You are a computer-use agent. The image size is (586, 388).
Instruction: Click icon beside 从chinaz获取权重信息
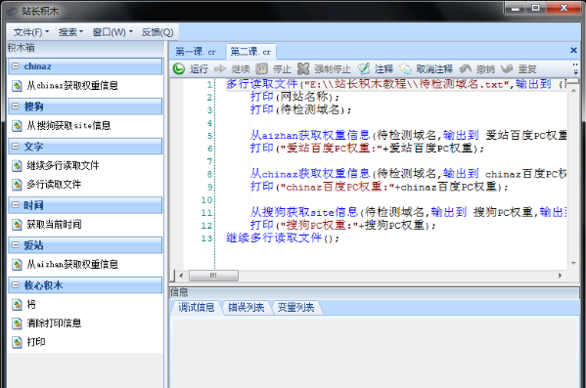[x=17, y=86]
